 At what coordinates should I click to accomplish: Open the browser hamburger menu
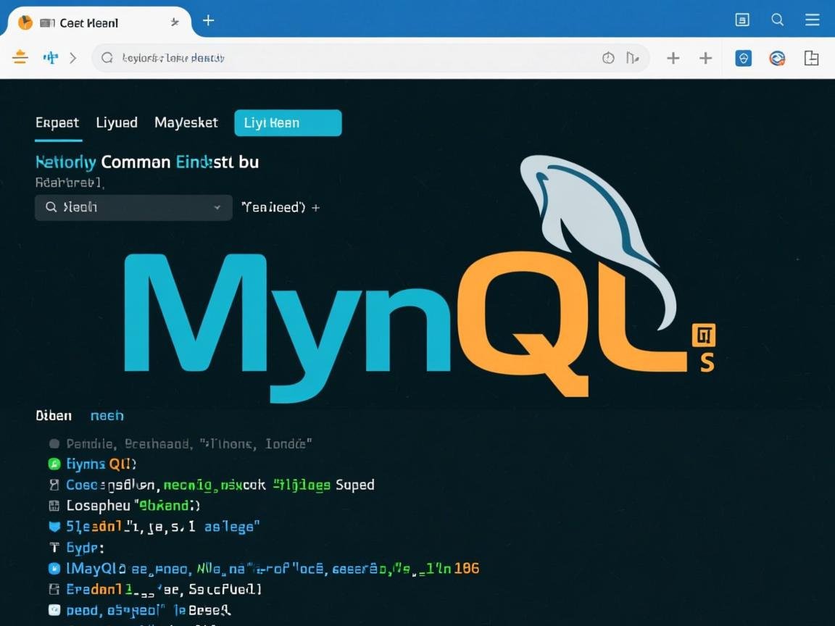tap(812, 20)
